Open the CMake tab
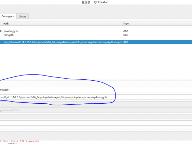Screen dimensions: 192x144 (22, 16)
